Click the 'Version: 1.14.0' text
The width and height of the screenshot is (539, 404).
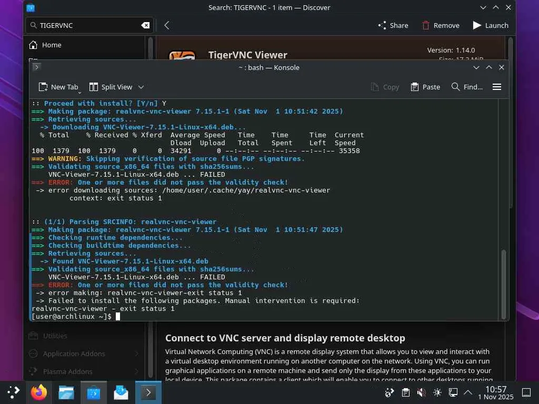(451, 50)
